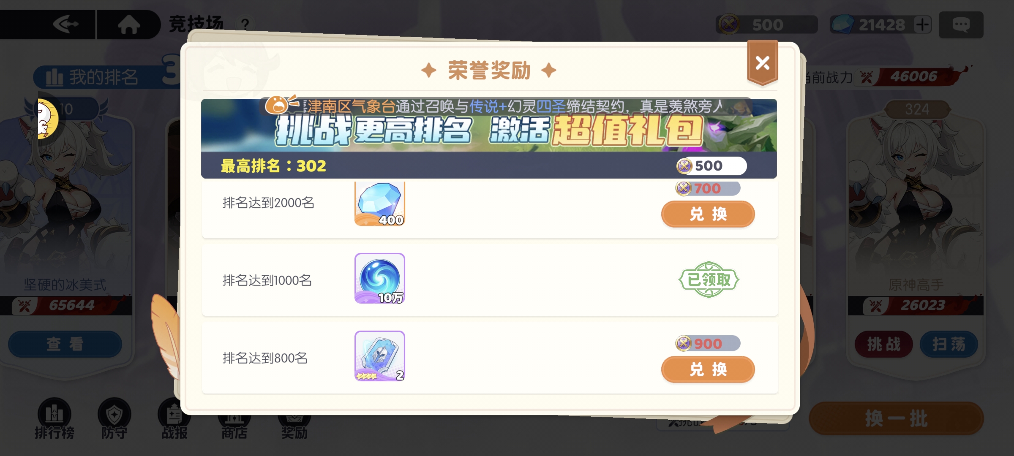Select the four-star card reward item
The height and width of the screenshot is (456, 1014).
pos(379,356)
